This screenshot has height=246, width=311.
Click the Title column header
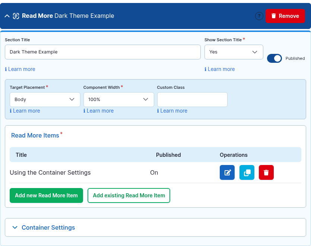pos(21,155)
